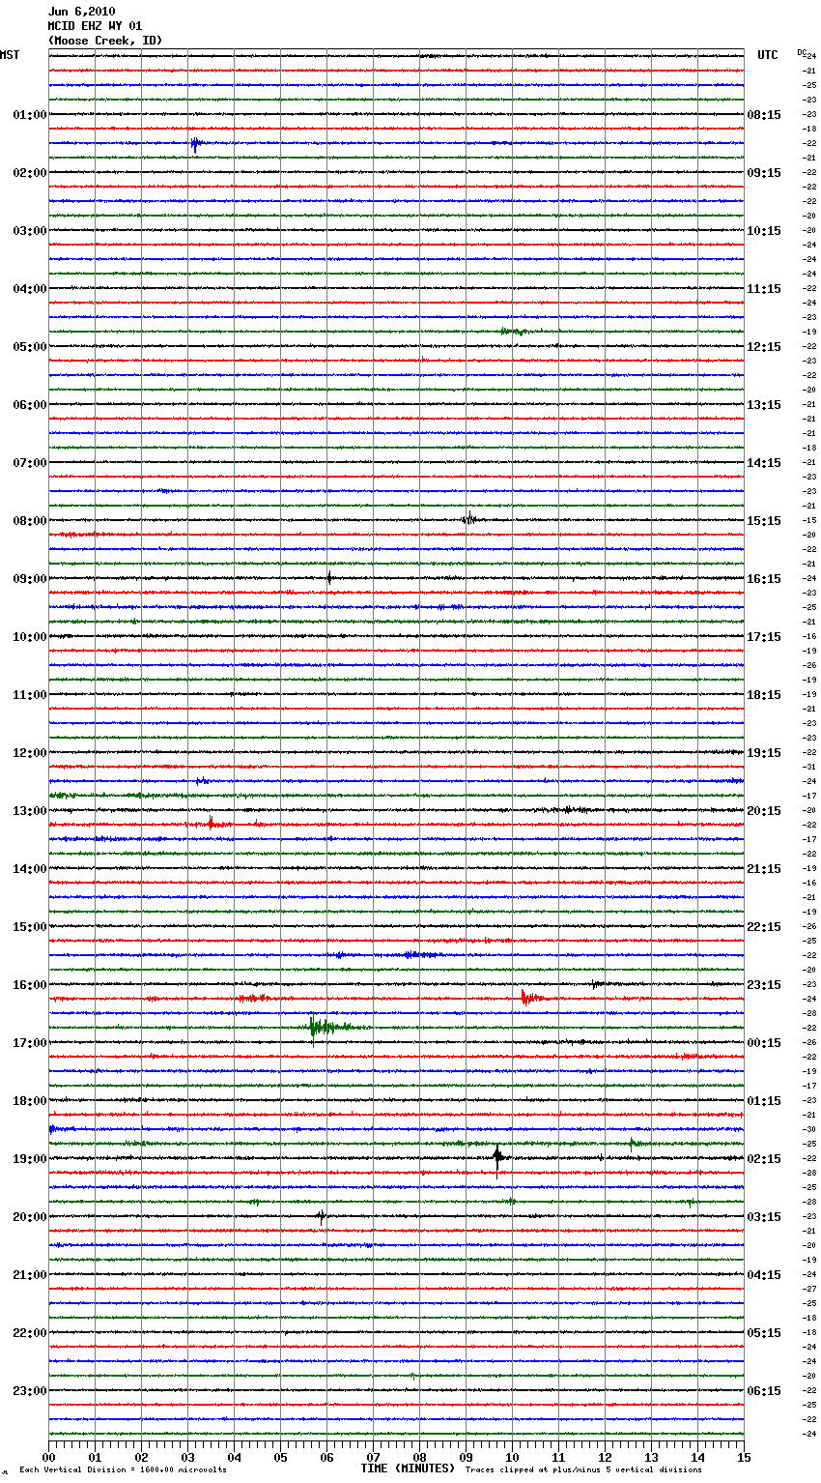
Task: Mark the red event near minute 10 on the 16:15 trace
Action: (530, 998)
